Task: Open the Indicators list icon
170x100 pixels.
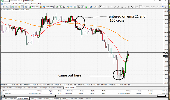Action: (86, 7)
